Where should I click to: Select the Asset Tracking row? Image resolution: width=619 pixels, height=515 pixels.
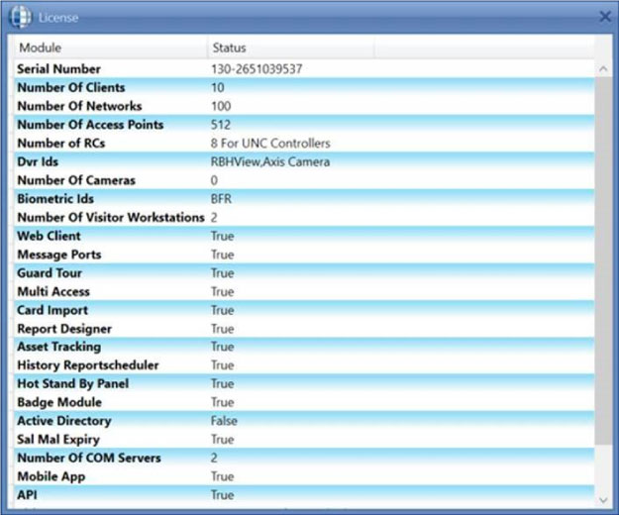58,347
